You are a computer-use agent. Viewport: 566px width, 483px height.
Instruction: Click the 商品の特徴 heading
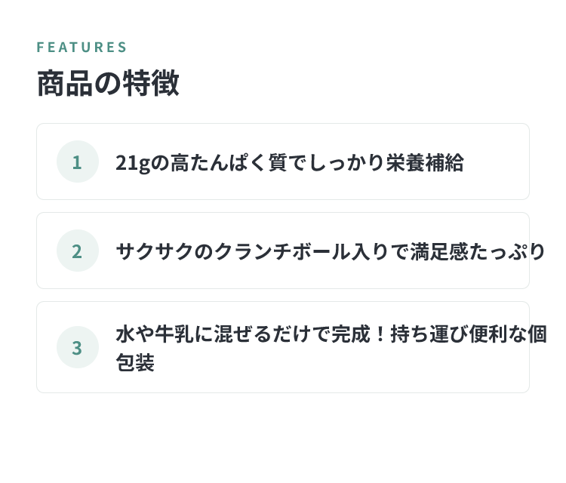coord(108,83)
